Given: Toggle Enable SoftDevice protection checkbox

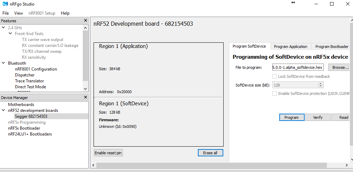Looking at the screenshot, I should (274, 93).
